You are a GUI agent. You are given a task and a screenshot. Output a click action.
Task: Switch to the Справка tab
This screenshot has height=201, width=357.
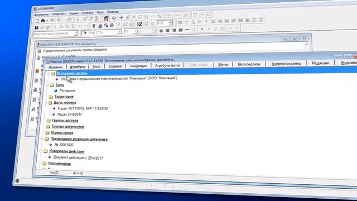(x=115, y=66)
